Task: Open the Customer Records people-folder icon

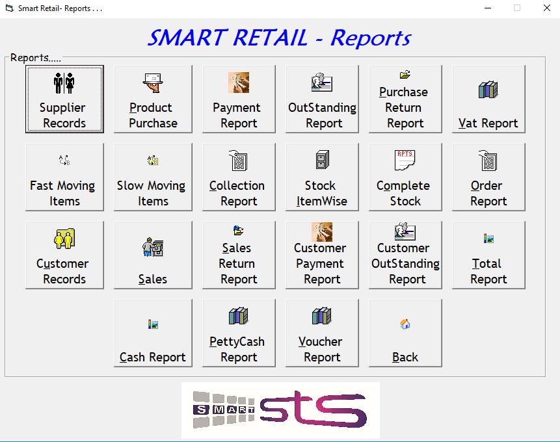Action: [64, 239]
